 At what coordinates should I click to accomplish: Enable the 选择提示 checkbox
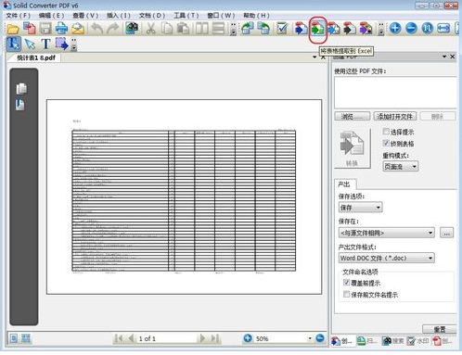point(386,132)
